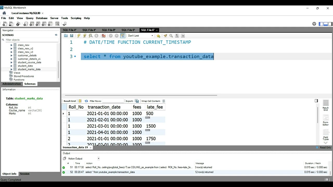Expand the student_data table
The width and height of the screenshot is (333, 187).
11,66
